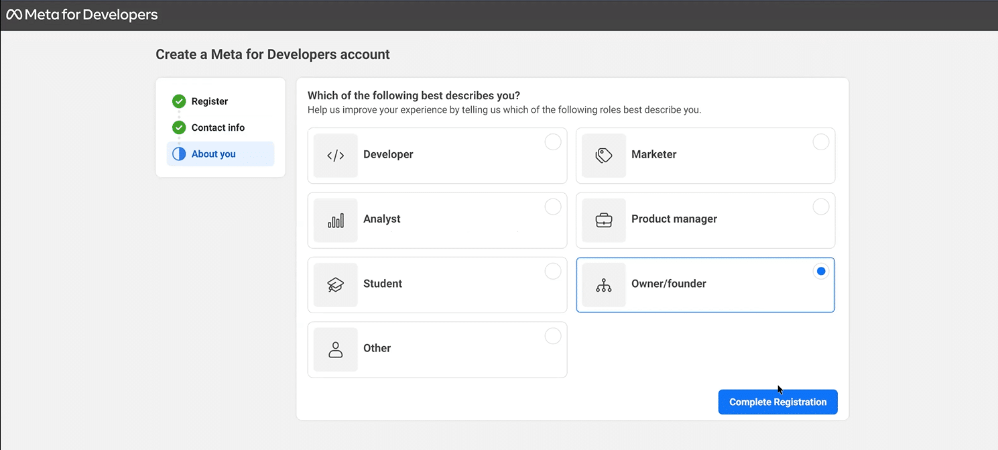Click the Other label text
This screenshot has width=998, height=450.
point(377,348)
